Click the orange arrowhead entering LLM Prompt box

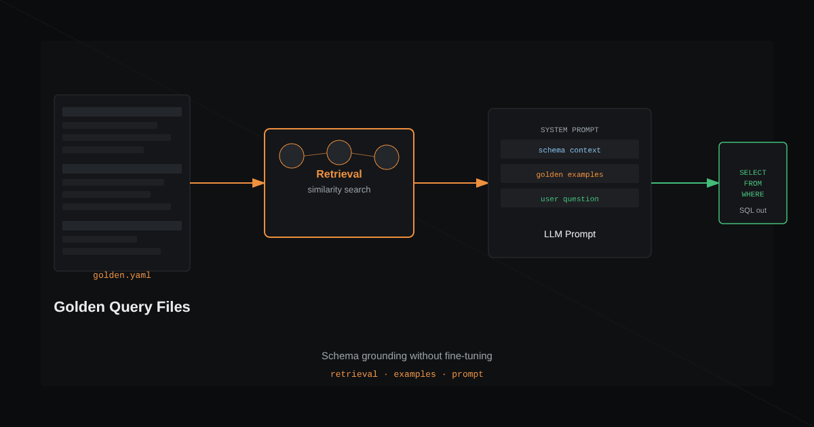482,183
